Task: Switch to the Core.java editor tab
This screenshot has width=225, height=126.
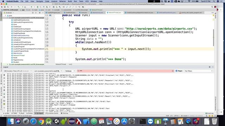Action: click(x=84, y=13)
